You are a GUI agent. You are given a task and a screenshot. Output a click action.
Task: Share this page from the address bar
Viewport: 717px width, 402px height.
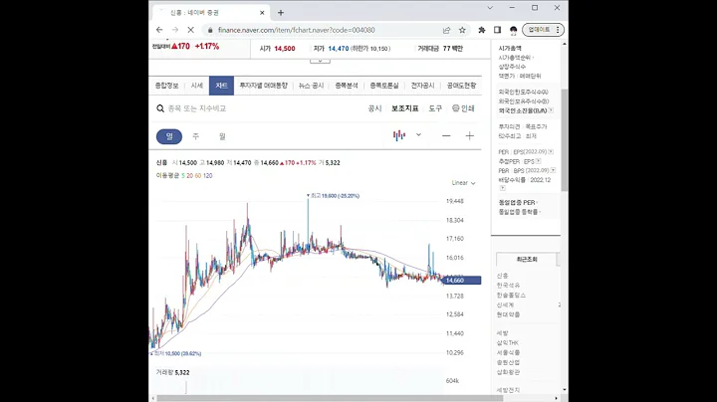(446, 30)
